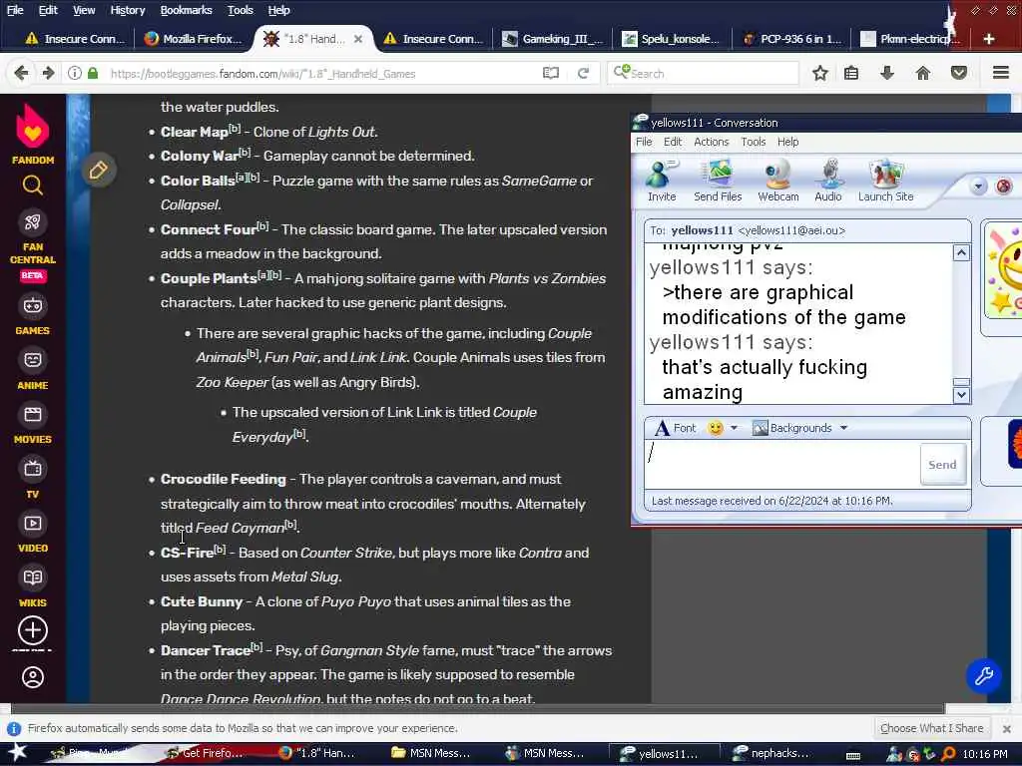Screen dimensions: 1022x766
Task: Open the Firefox downloads arrow
Action: 886,73
